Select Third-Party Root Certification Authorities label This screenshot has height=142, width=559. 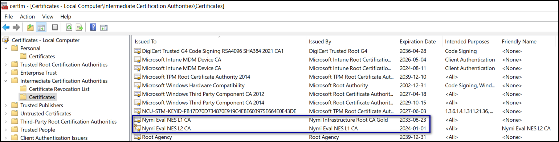pyautogui.click(x=68, y=122)
